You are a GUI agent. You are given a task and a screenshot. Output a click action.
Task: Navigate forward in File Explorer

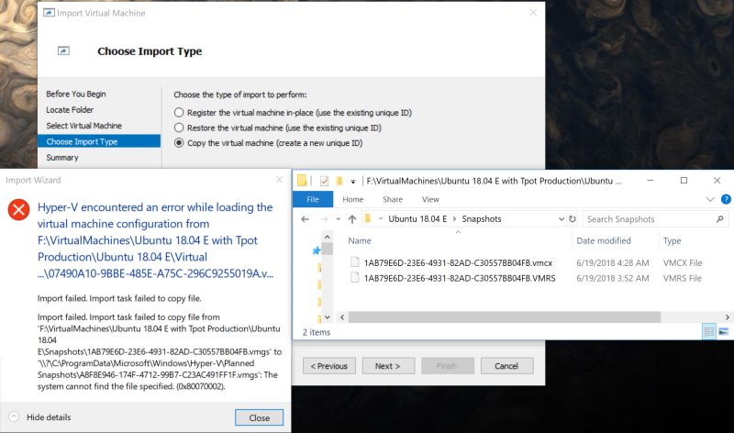click(x=324, y=219)
